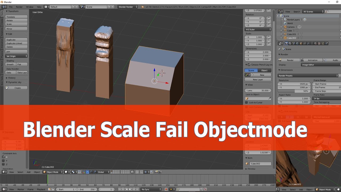Uncheck Grease Pencil Layers checkbox
The width and height of the screenshot is (341, 192).
coord(249,65)
